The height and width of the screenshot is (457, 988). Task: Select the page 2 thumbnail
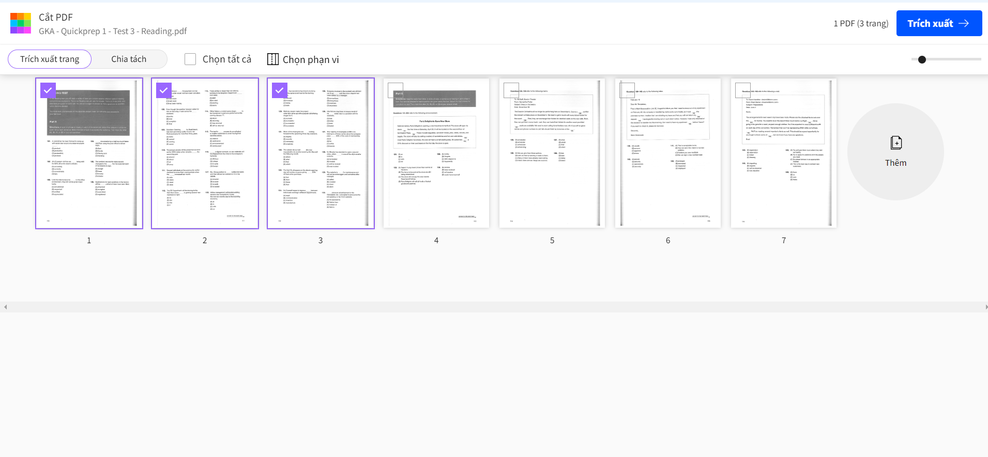click(x=205, y=153)
